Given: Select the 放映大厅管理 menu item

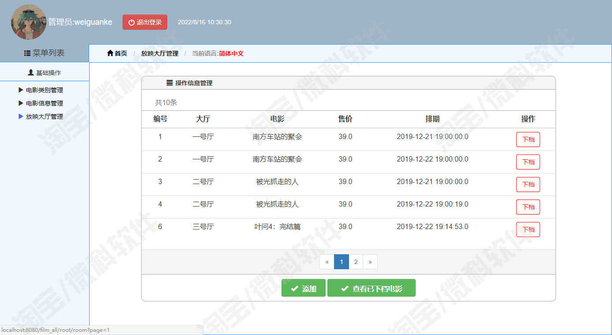Looking at the screenshot, I should tap(45, 117).
